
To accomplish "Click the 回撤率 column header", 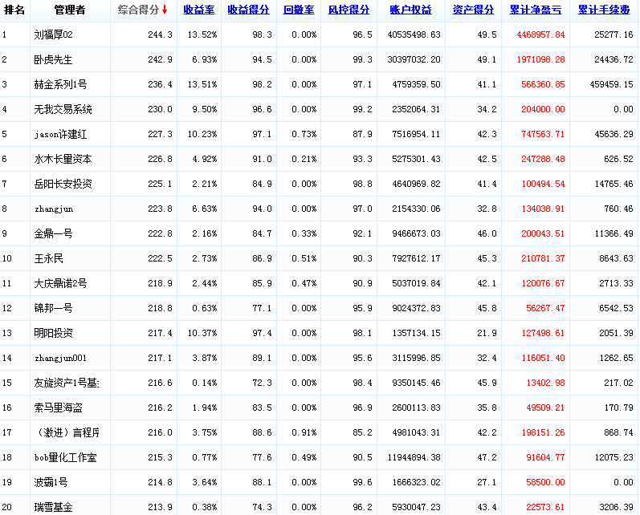I will [x=299, y=10].
